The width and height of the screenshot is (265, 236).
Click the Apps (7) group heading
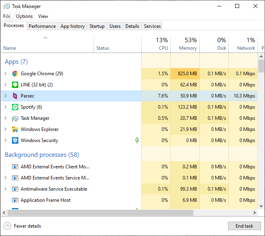(16, 62)
